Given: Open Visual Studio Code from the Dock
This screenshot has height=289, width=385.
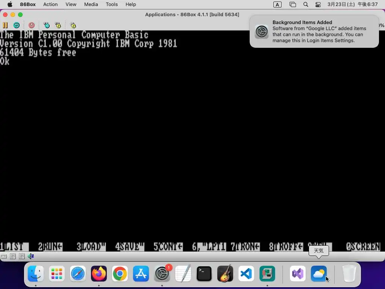Looking at the screenshot, I should (x=246, y=274).
